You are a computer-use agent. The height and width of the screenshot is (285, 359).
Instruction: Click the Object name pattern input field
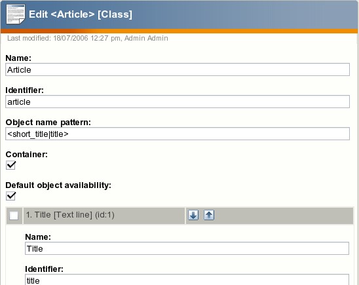pos(178,134)
